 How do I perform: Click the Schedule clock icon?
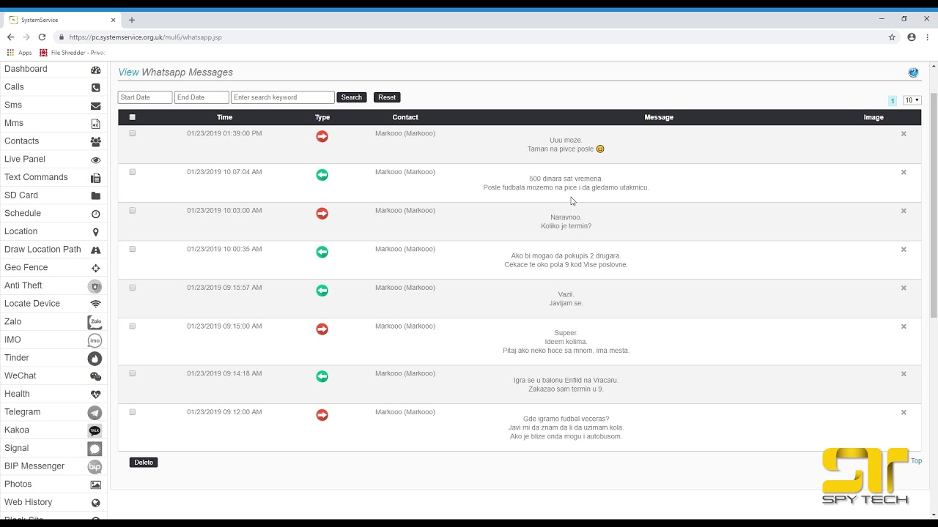(x=95, y=214)
